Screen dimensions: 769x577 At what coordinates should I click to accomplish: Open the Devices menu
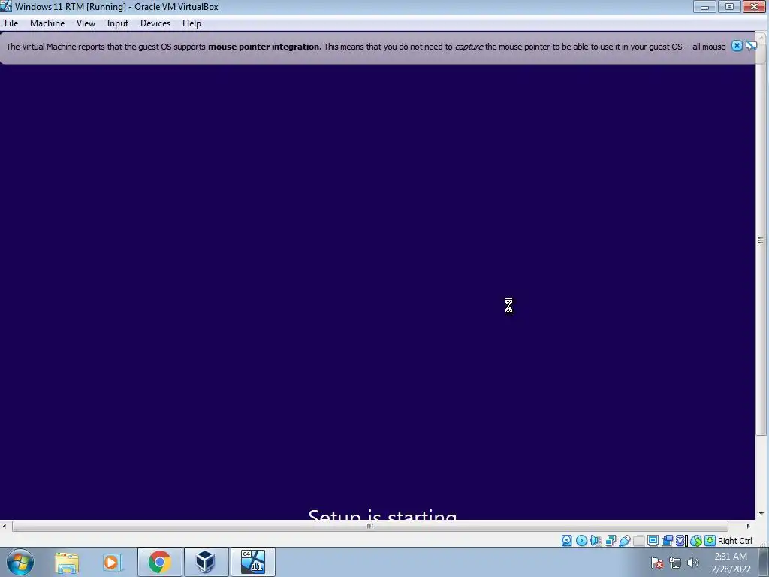coord(155,23)
